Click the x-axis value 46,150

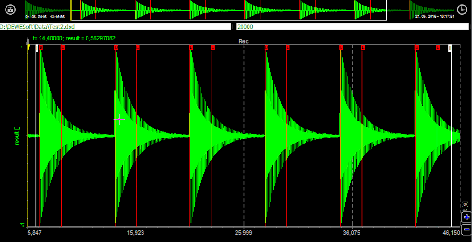point(452,232)
